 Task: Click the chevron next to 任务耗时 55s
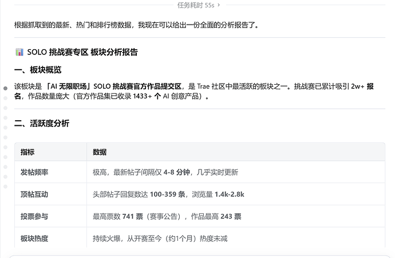(x=219, y=5)
